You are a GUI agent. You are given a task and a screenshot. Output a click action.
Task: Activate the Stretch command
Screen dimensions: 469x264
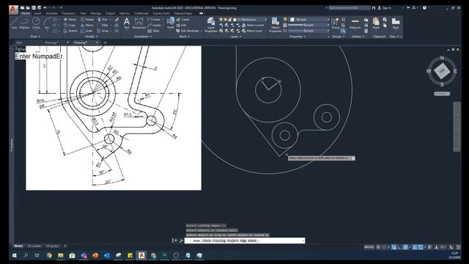[x=70, y=31]
